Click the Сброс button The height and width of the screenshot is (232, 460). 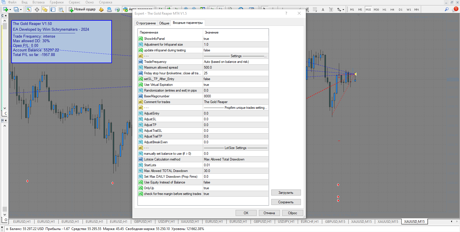click(x=293, y=213)
